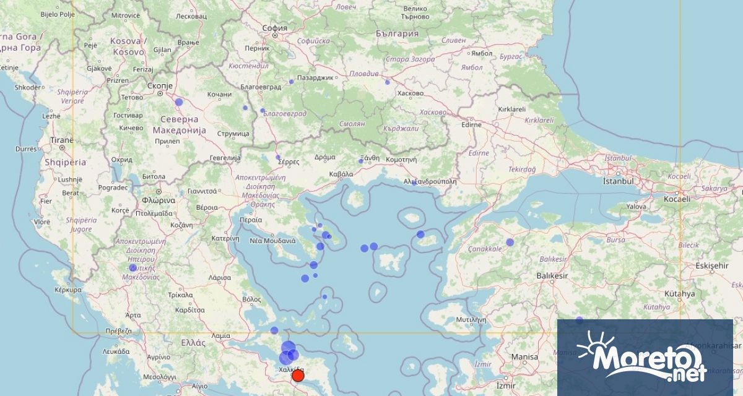Click the blue marker above Σέρρες
The height and width of the screenshot is (396, 743).
278,157
